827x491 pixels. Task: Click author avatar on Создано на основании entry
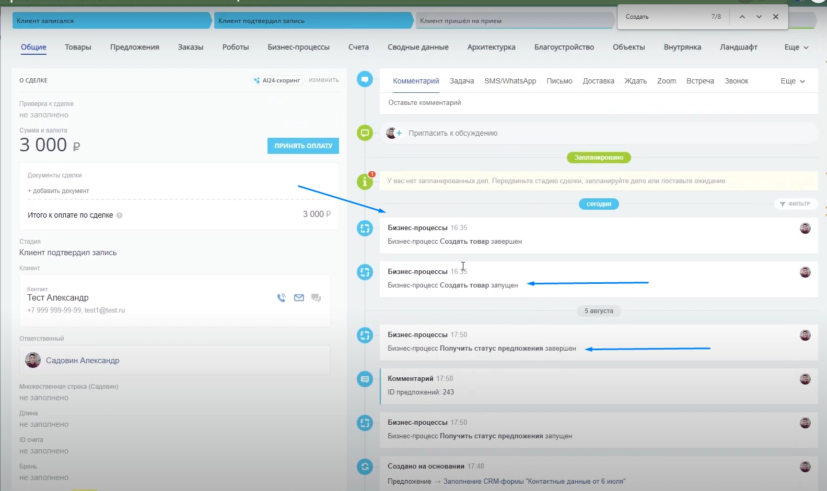coord(805,466)
